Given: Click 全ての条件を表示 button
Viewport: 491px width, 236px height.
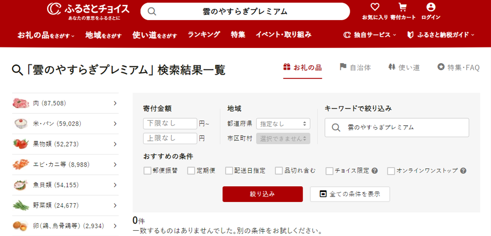Looking at the screenshot, I should pyautogui.click(x=350, y=194).
